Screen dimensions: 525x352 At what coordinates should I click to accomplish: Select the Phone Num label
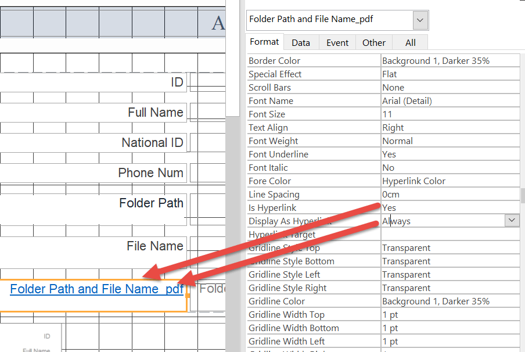150,173
